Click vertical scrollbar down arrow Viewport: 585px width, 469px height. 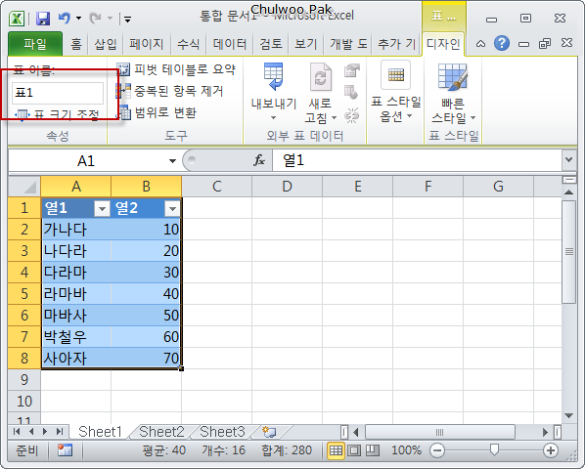click(x=568, y=415)
